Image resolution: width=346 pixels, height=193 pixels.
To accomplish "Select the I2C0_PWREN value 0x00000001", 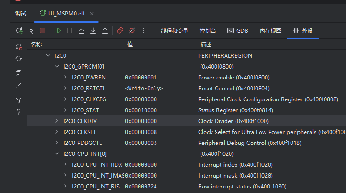I will (141, 78).
